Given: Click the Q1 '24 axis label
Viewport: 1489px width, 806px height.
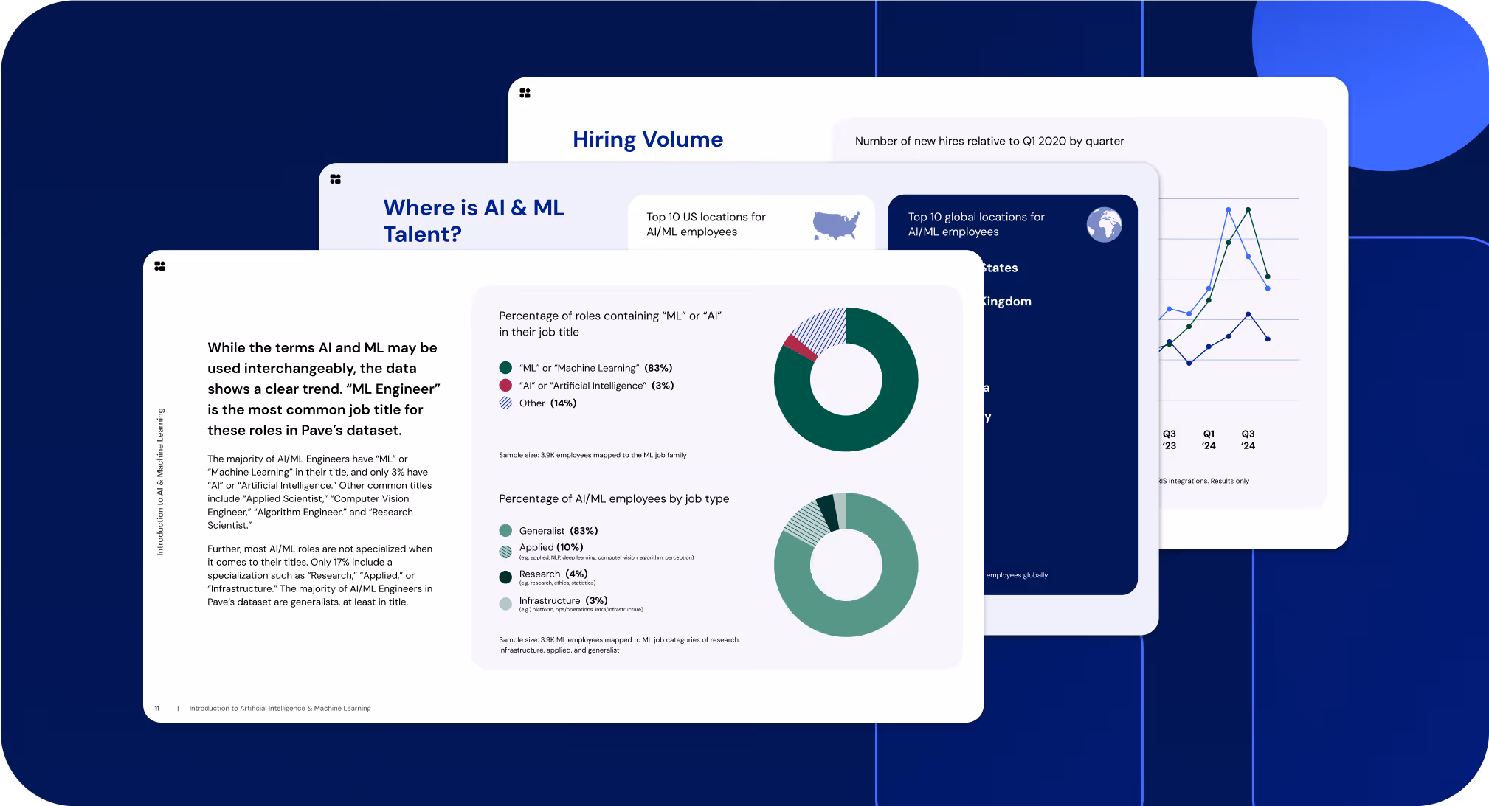Looking at the screenshot, I should [1209, 440].
